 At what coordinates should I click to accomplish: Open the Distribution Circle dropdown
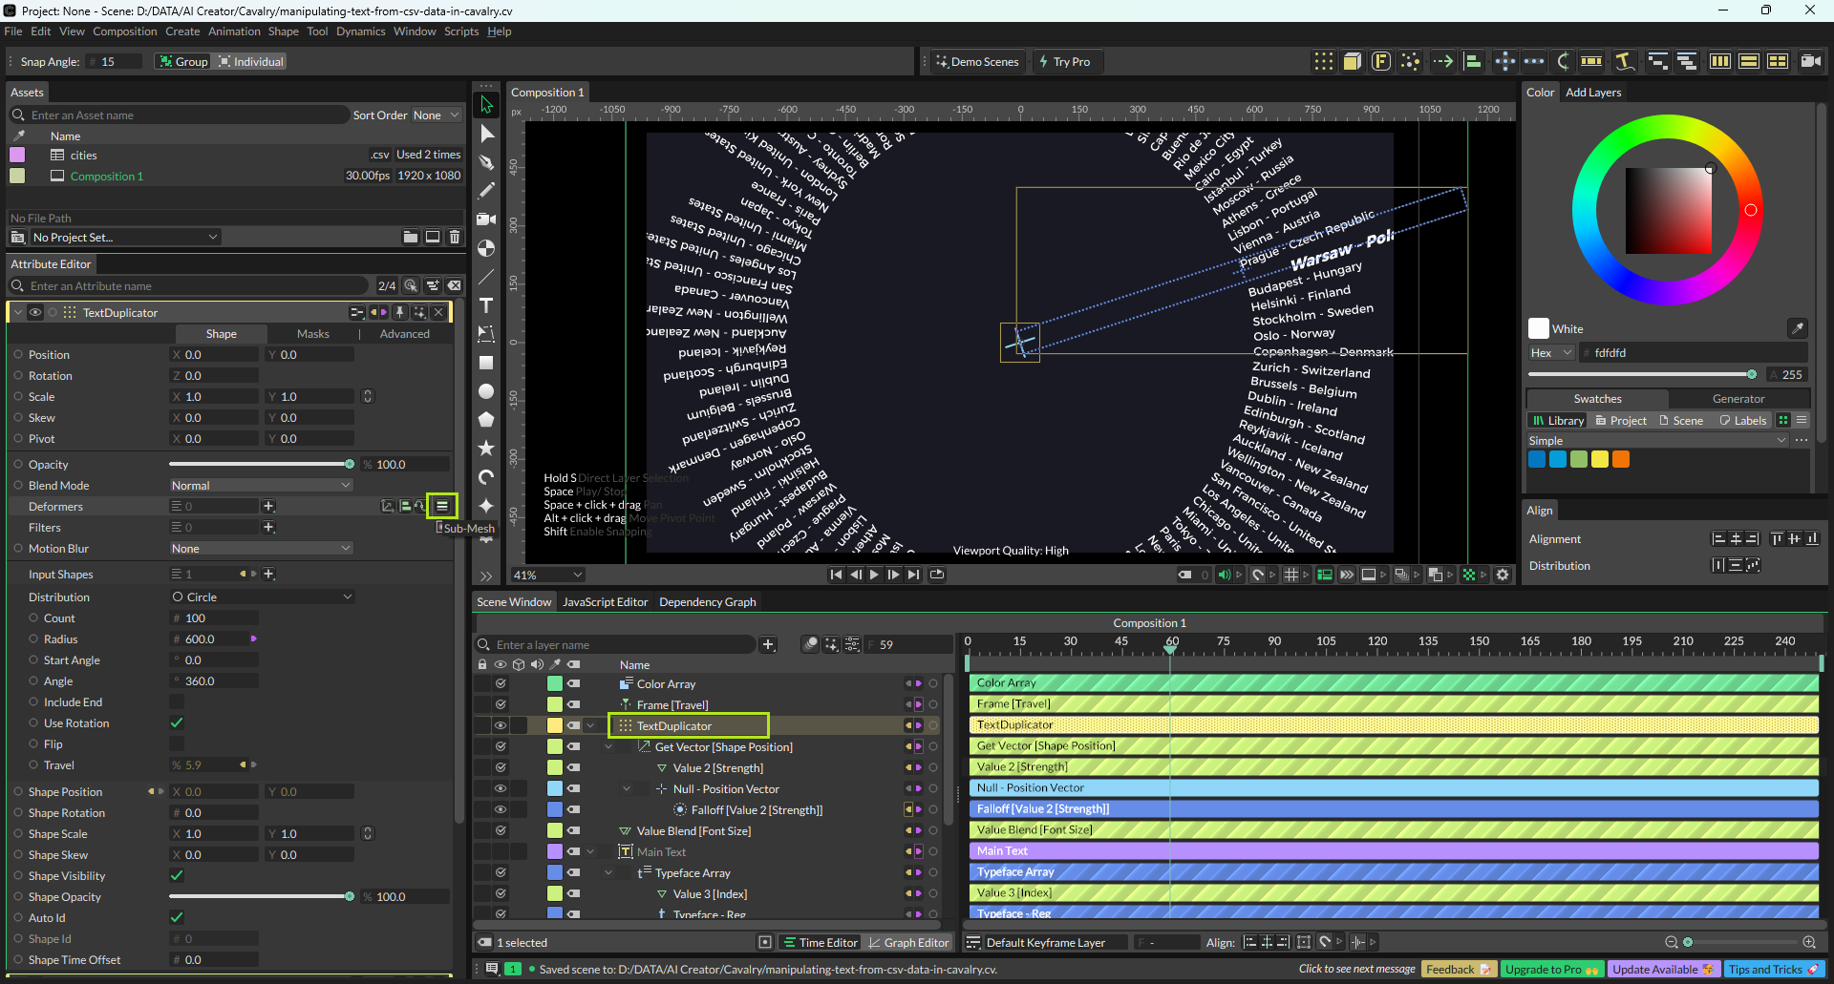pos(262,597)
